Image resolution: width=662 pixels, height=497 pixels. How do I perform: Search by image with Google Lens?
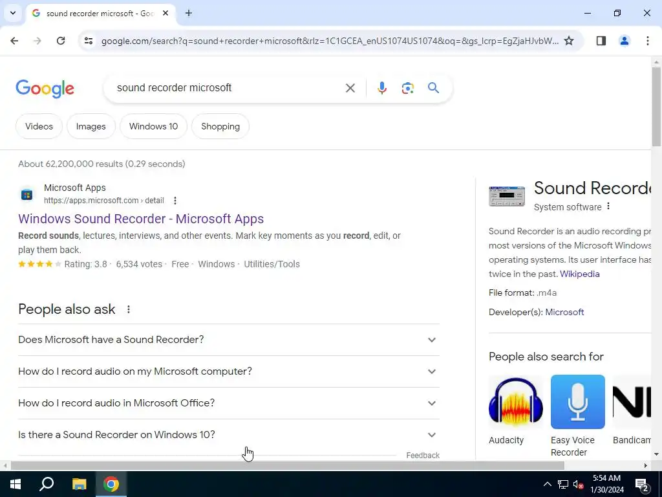(x=407, y=88)
